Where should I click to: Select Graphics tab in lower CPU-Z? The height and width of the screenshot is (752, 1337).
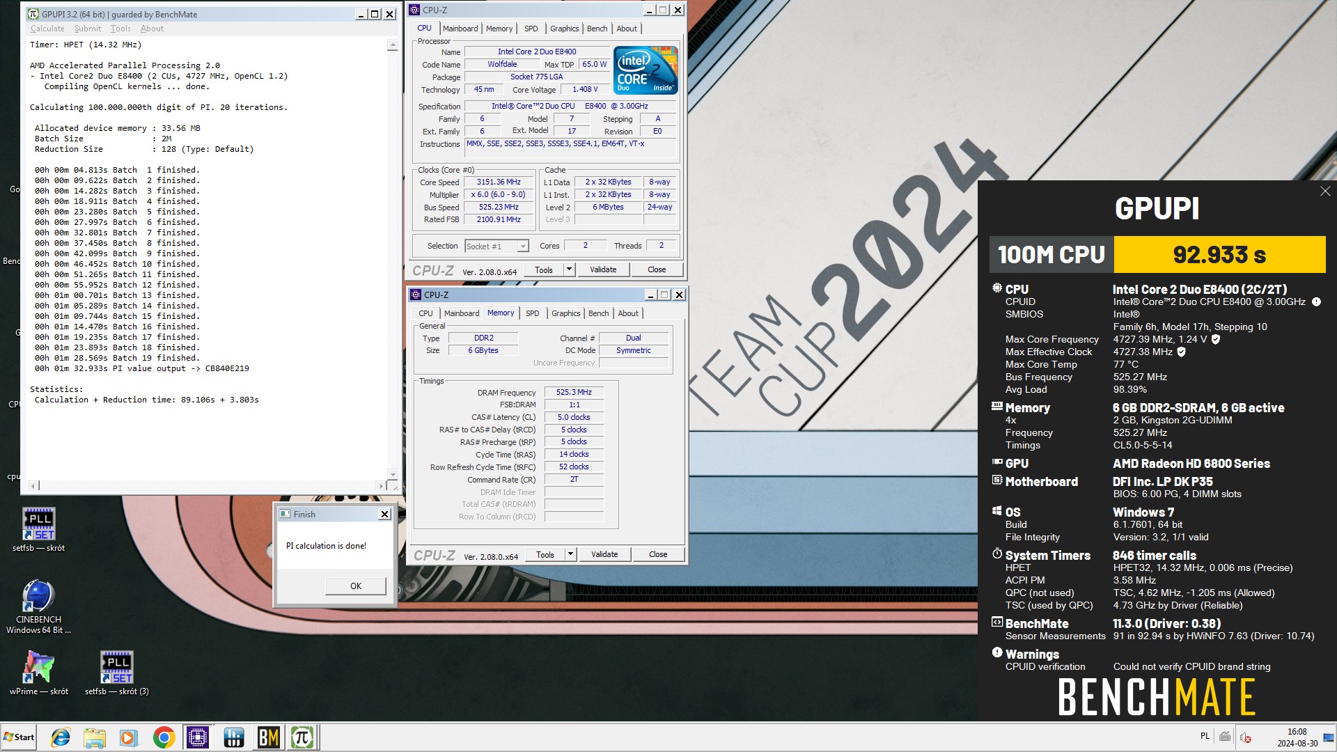coord(565,313)
